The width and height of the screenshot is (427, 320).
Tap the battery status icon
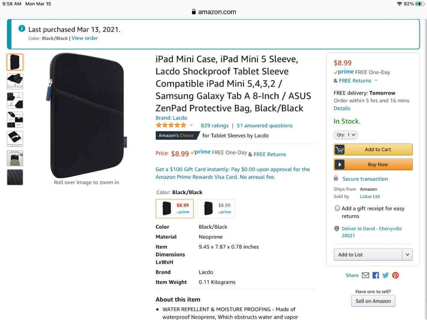pyautogui.click(x=419, y=3)
